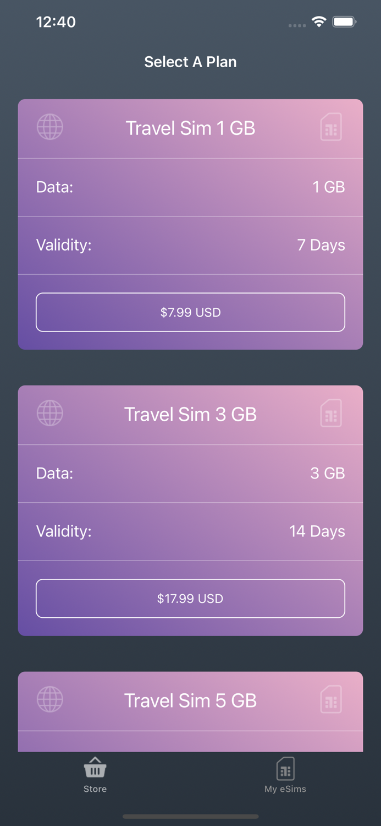Click the Data row of Travel Sim 1 GB
Viewport: 381px width, 826px height.
(x=190, y=187)
